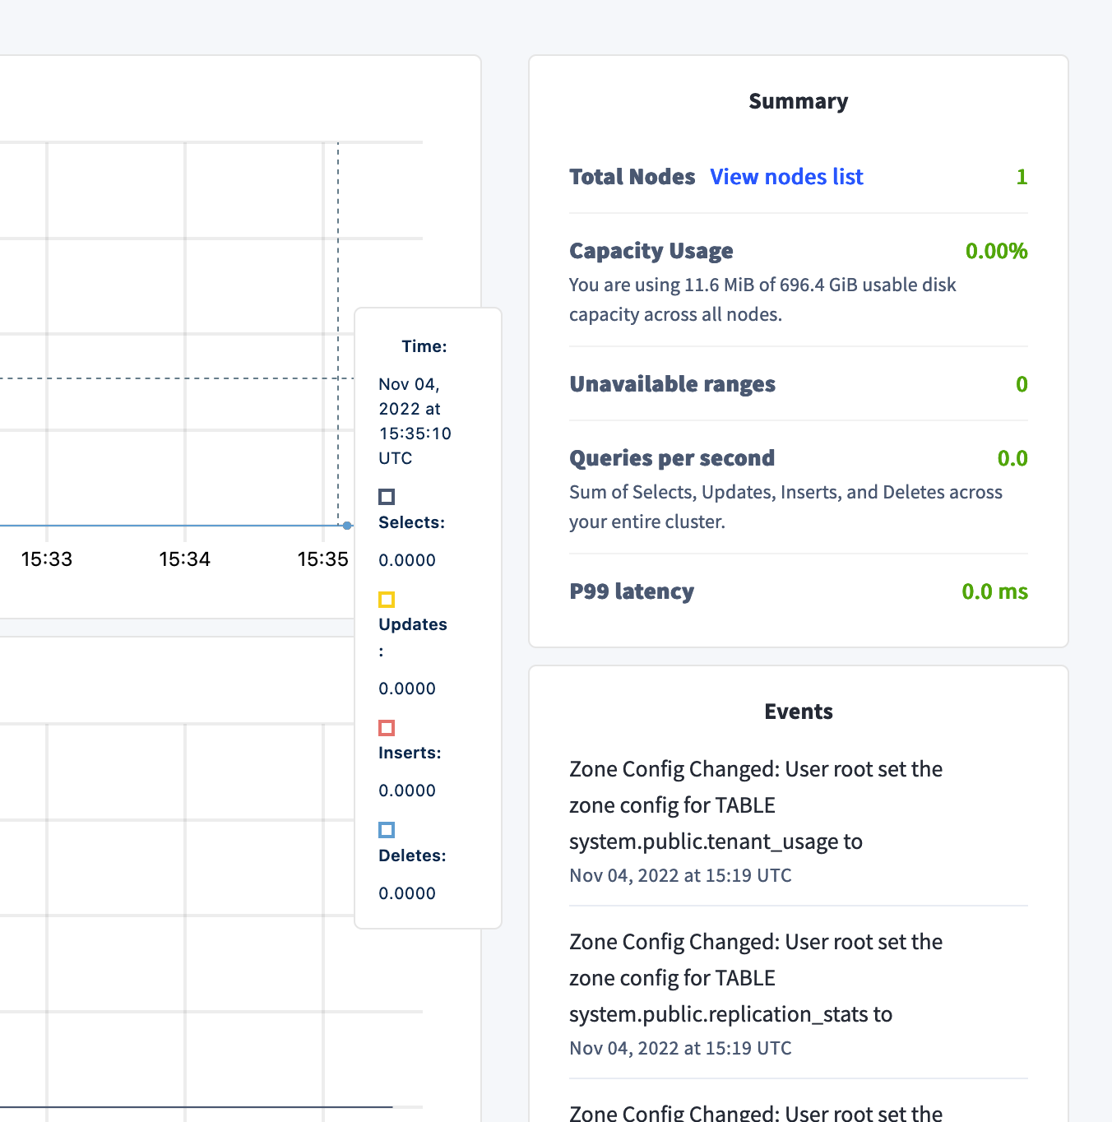
Task: Select the Selects legend swatch in tooltip
Action: (x=387, y=496)
